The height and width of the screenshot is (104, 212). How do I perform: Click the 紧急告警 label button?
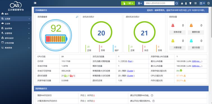click(177, 32)
